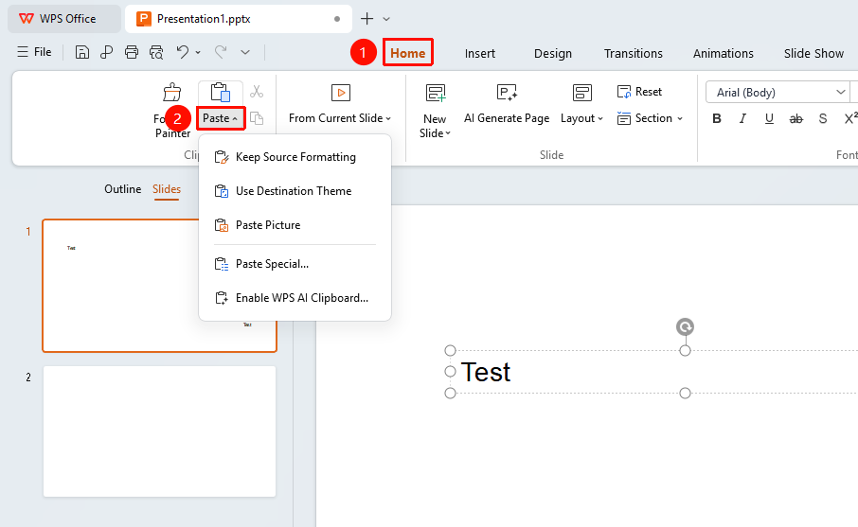Click the Undo arrow icon
858x527 pixels.
(182, 52)
